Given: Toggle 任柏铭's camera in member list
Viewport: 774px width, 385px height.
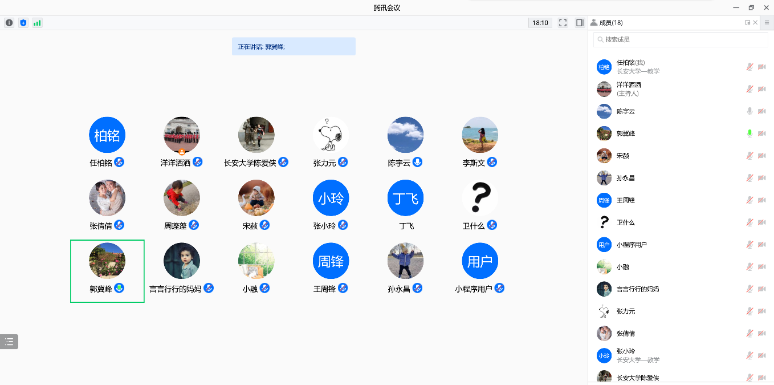Looking at the screenshot, I should pyautogui.click(x=761, y=67).
